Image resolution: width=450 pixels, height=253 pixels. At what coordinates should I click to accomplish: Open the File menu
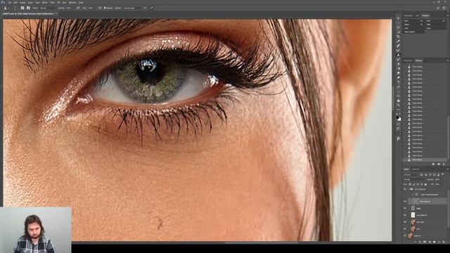click(10, 3)
